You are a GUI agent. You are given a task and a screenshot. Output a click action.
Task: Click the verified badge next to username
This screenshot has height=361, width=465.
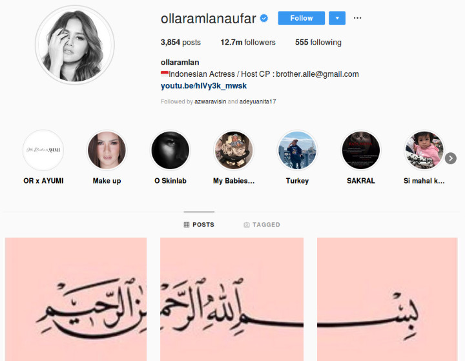pyautogui.click(x=264, y=18)
